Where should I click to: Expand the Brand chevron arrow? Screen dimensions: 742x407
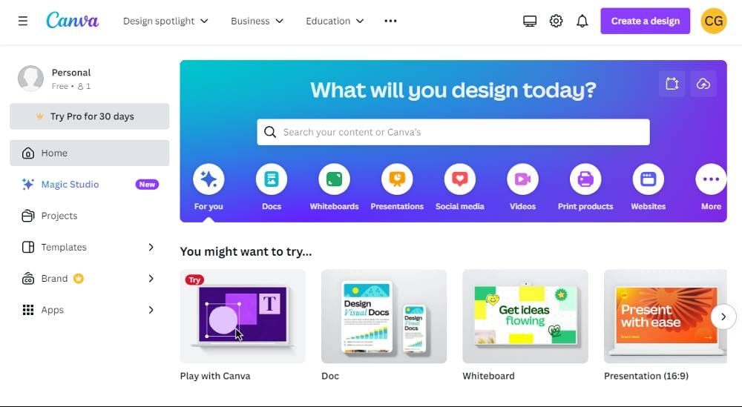point(151,279)
